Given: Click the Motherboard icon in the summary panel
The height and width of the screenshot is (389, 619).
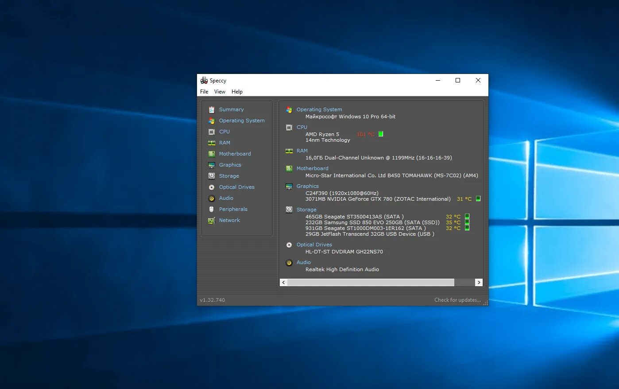Looking at the screenshot, I should 289,168.
